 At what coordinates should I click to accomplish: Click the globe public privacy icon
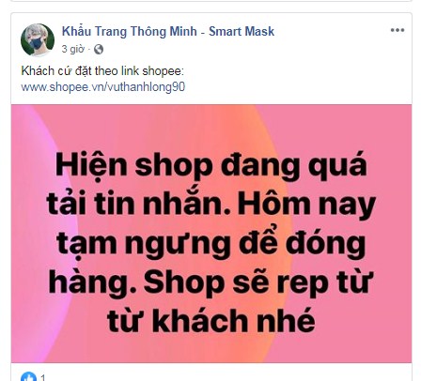click(x=99, y=50)
